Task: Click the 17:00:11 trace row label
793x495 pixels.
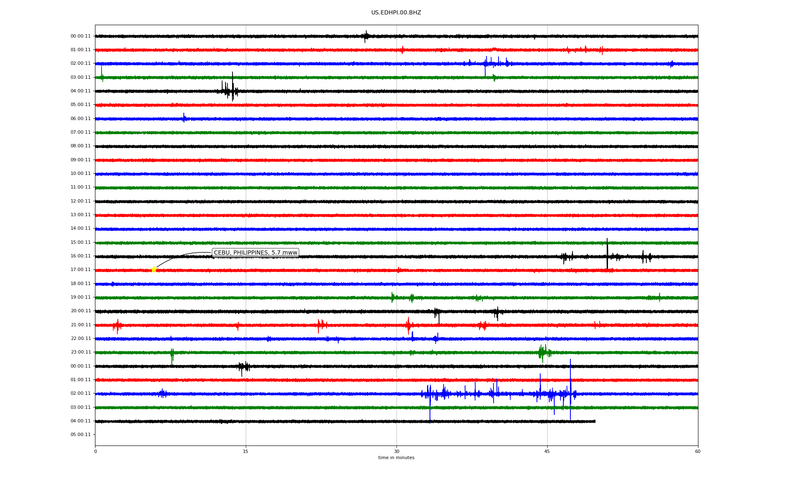Action: pyautogui.click(x=81, y=270)
